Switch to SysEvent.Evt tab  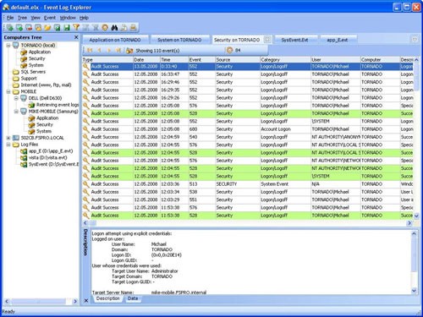pyautogui.click(x=294, y=40)
